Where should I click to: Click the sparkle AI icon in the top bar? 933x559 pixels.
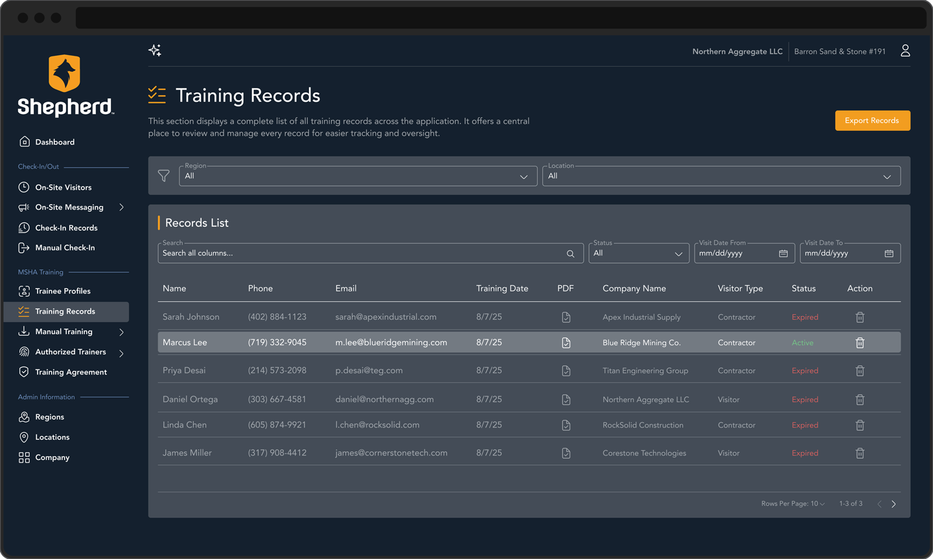155,49
